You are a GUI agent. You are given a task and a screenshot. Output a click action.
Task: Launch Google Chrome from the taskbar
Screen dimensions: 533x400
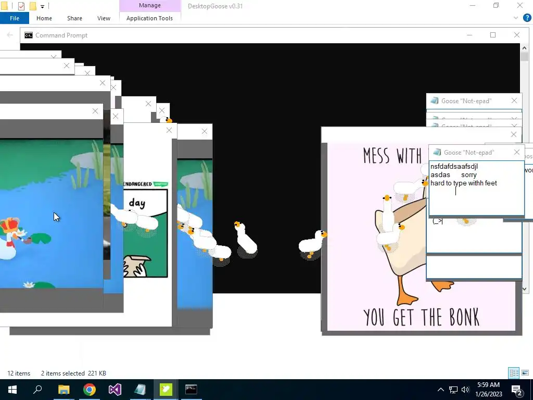[90, 390]
